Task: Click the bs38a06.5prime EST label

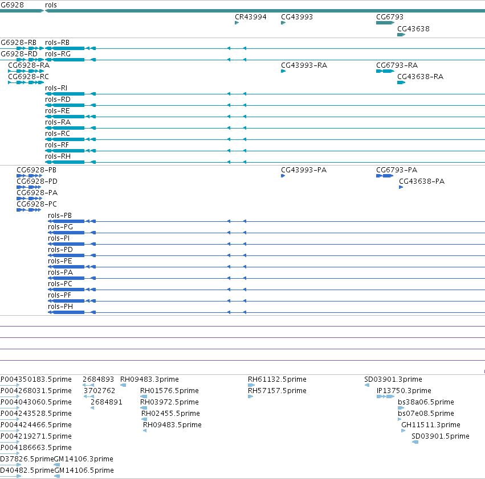Action: (x=426, y=402)
